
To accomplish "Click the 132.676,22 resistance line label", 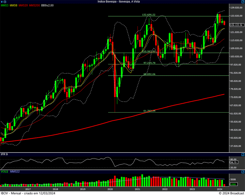I will pyautogui.click(x=148, y=15).
